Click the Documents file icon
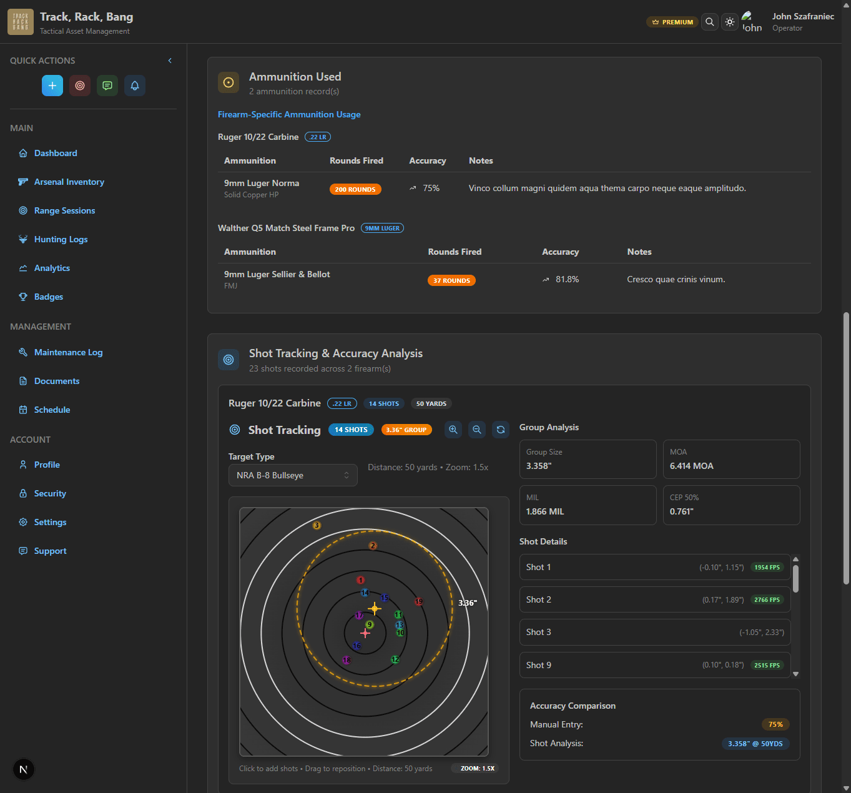 (x=23, y=381)
